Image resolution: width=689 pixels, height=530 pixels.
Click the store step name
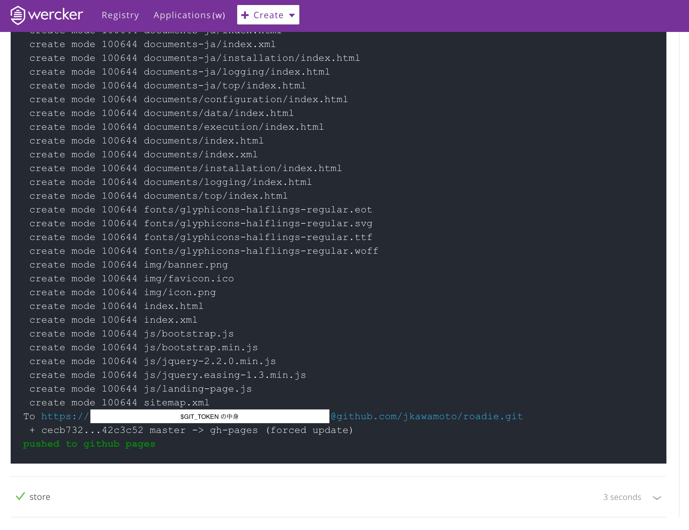(40, 496)
